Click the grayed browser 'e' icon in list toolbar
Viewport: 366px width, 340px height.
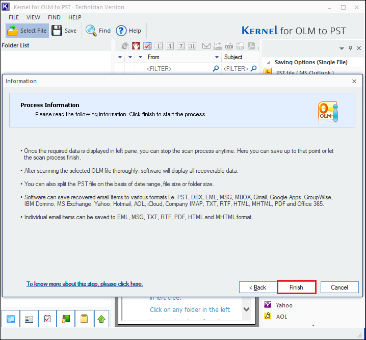tap(125, 46)
